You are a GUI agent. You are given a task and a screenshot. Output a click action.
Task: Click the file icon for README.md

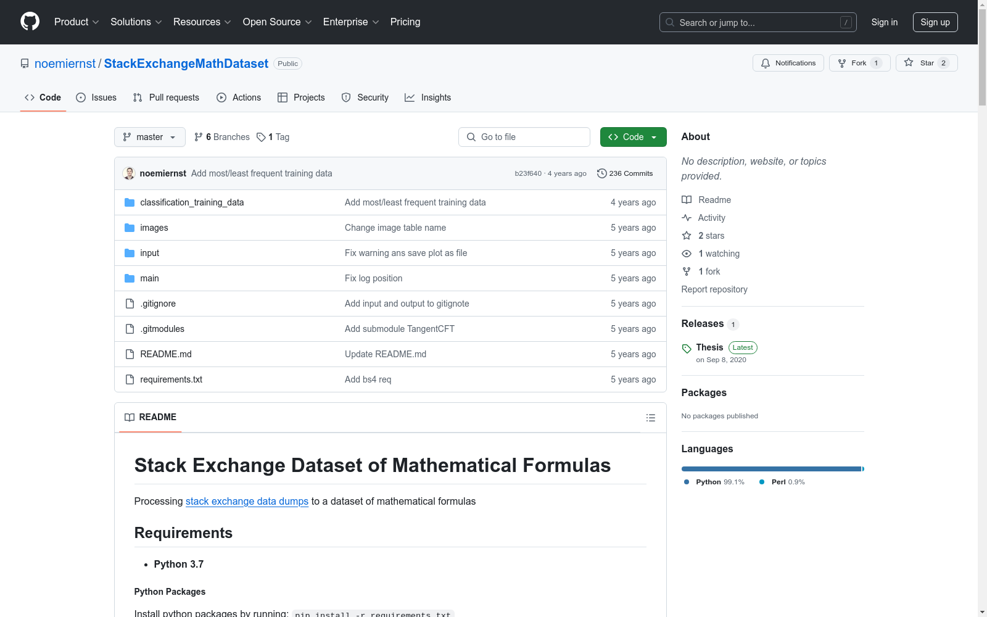(130, 354)
